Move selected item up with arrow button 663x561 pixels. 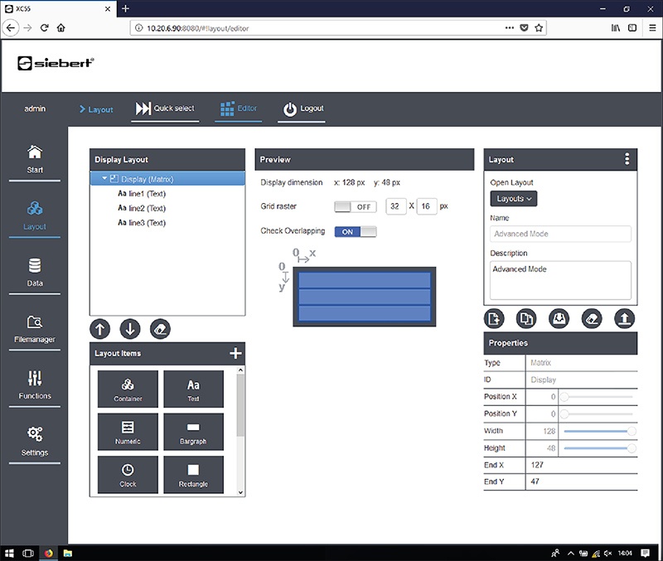coord(99,329)
